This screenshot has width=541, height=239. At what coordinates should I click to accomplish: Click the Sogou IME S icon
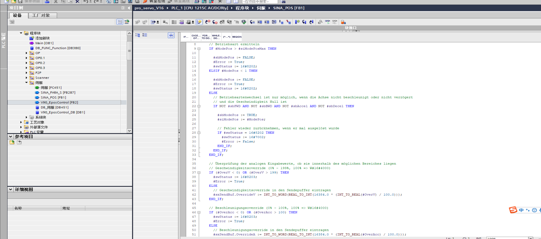coord(513,210)
